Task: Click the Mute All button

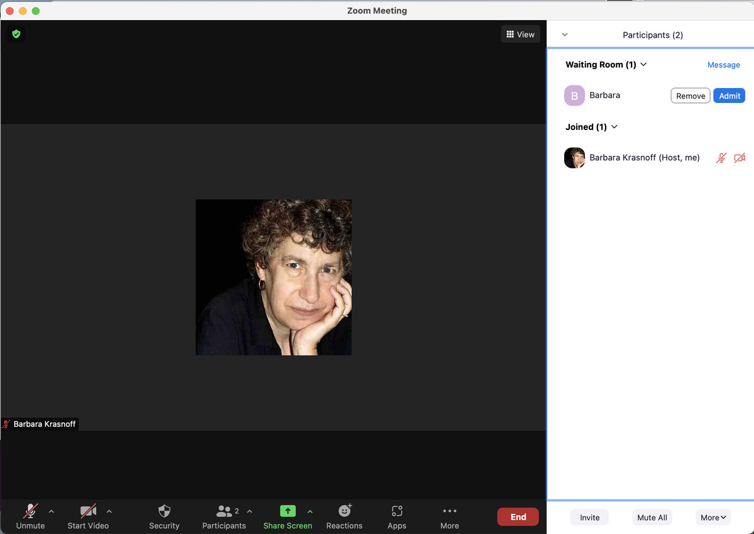Action: point(652,517)
